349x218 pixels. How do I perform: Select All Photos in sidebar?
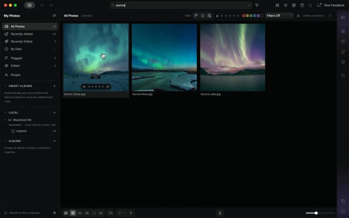30,26
